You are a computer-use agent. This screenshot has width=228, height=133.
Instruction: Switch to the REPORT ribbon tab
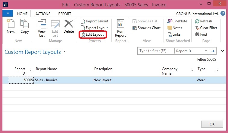pyautogui.click(x=64, y=14)
